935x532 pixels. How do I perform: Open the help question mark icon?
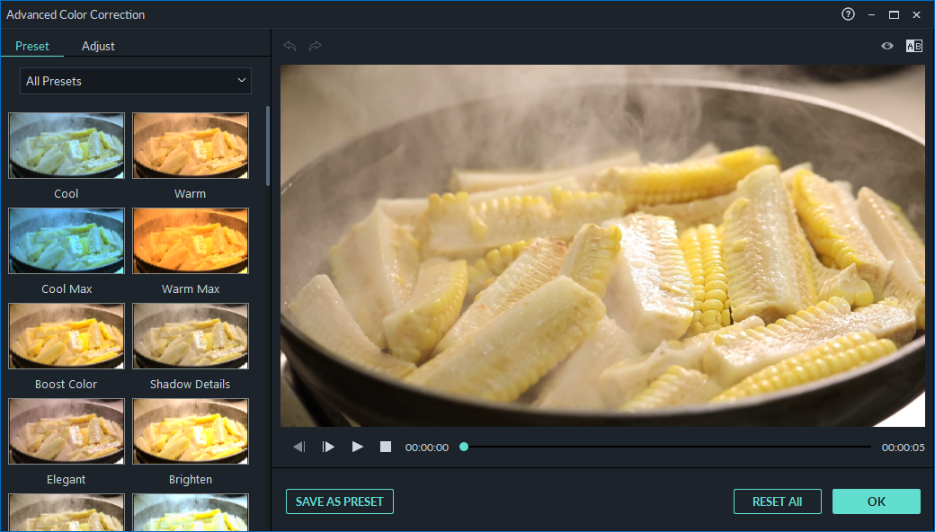tap(848, 14)
